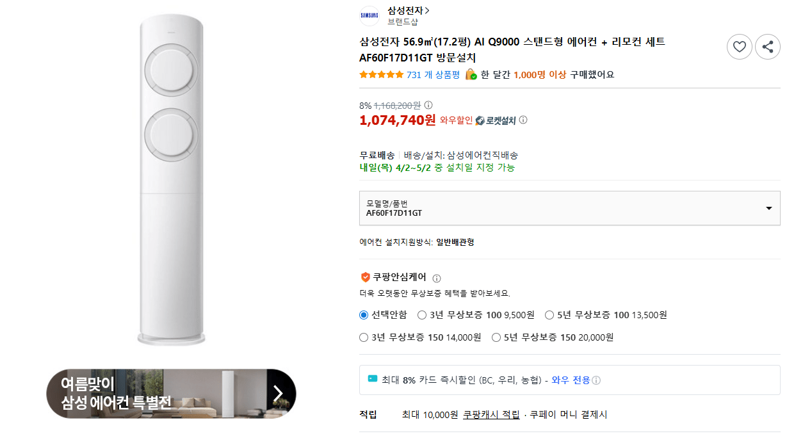The image size is (787, 436).
Task: Open the info tooltip next to 1,168,200원
Action: [x=428, y=104]
